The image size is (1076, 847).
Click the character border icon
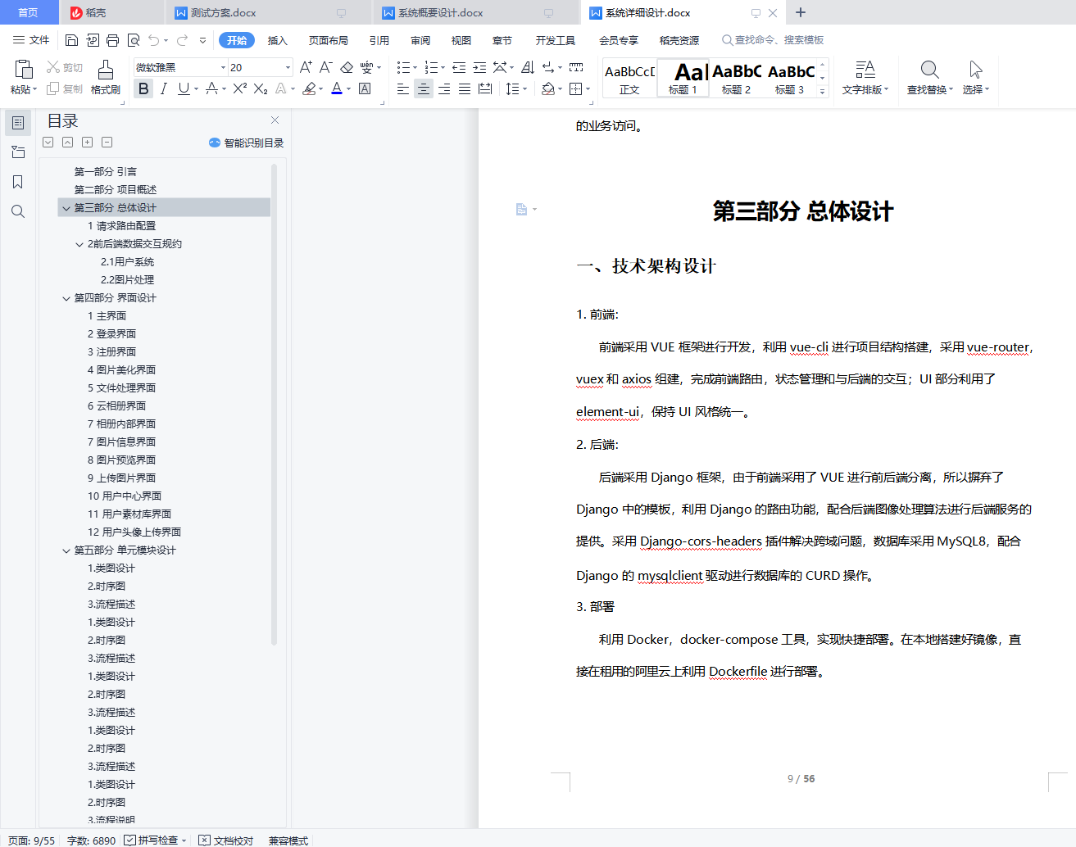tap(365, 88)
